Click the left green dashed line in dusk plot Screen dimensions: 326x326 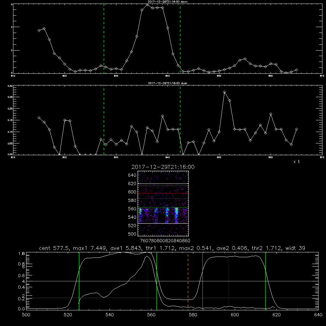point(104,120)
